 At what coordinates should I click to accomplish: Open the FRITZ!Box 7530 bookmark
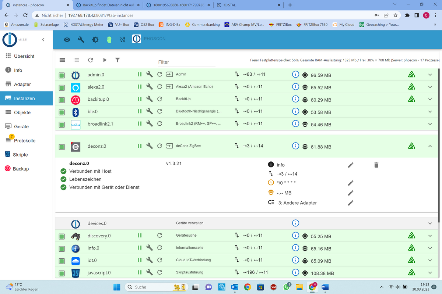coord(312,25)
